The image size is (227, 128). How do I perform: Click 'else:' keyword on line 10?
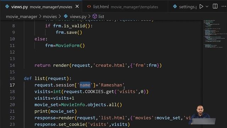click(x=41, y=39)
